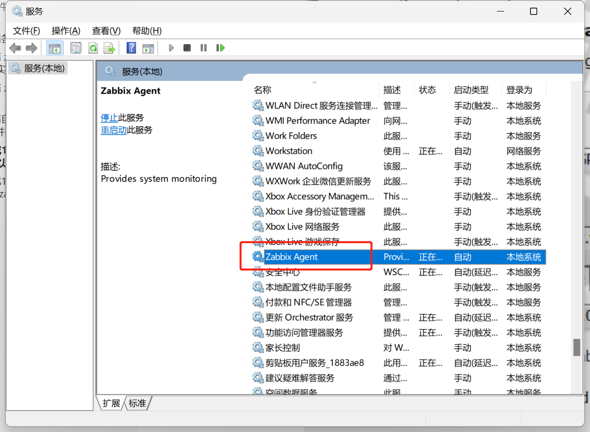Screen dimensions: 590x432
Task: Click gear icon of 更新 Orchestrator 服务
Action: (x=258, y=317)
